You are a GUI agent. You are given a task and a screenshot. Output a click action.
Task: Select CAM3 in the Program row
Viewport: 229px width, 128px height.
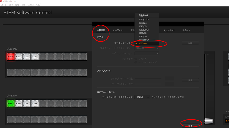tap(27, 57)
